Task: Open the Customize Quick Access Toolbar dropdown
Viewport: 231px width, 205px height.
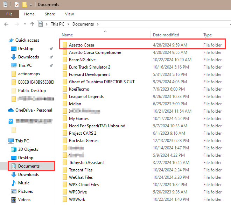Action: [31, 5]
